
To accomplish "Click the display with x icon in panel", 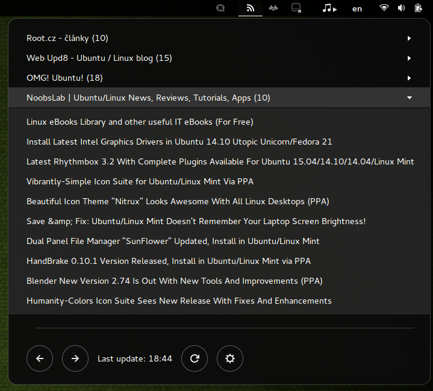I will 296,8.
